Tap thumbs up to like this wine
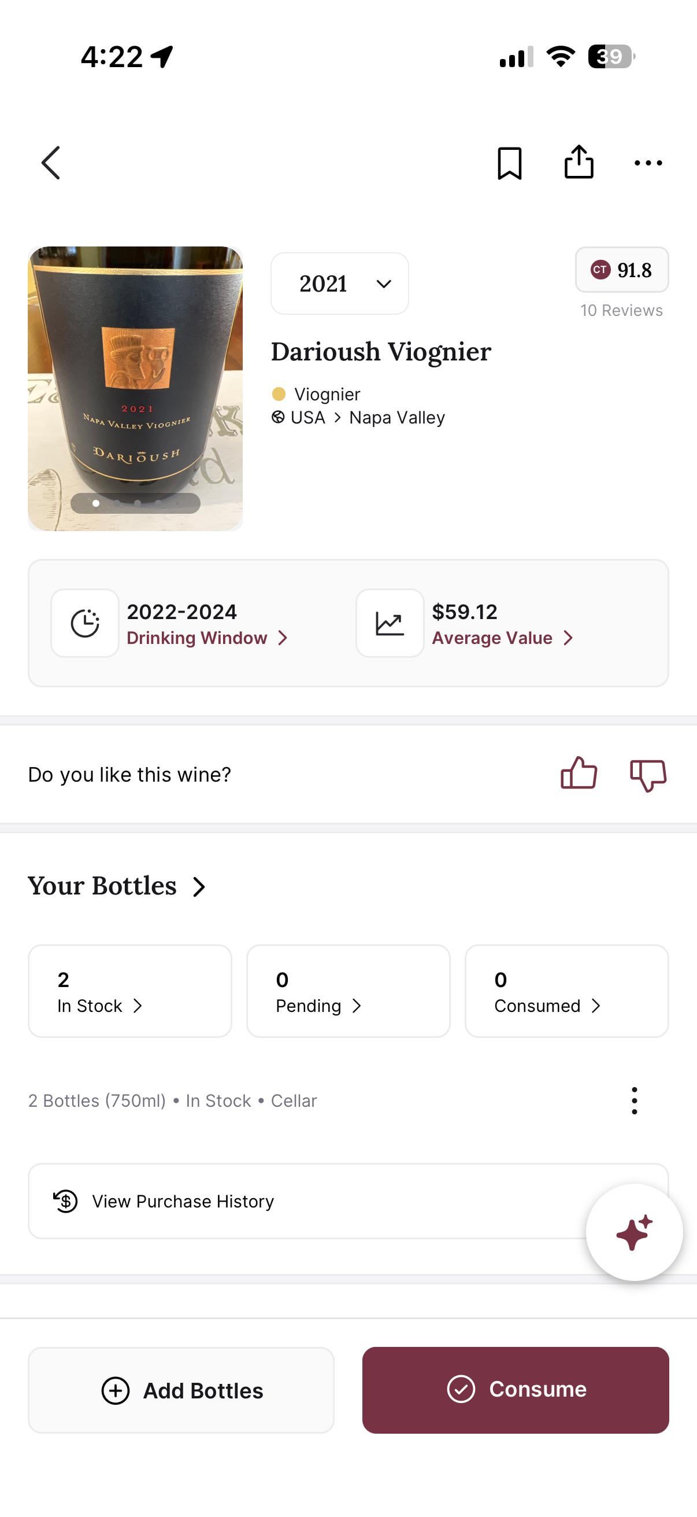697x1517 pixels. coord(579,773)
